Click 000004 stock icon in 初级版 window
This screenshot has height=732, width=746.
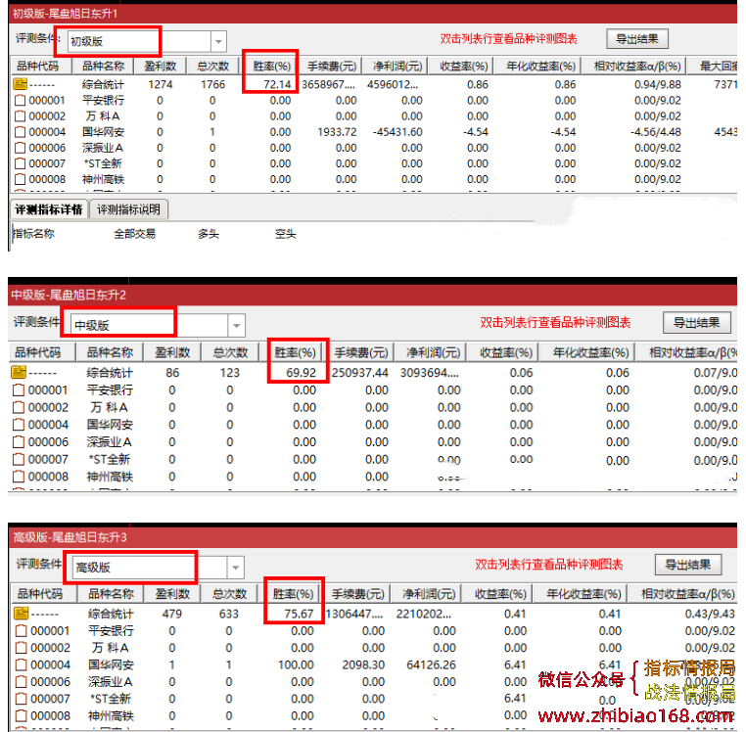[x=20, y=132]
